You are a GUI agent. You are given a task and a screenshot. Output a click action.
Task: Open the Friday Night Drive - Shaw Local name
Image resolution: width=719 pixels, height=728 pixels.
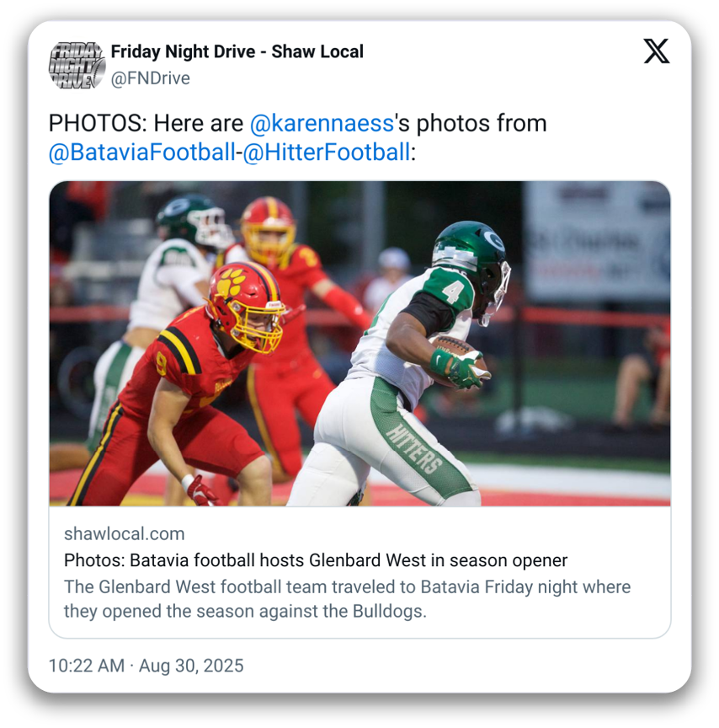(237, 51)
